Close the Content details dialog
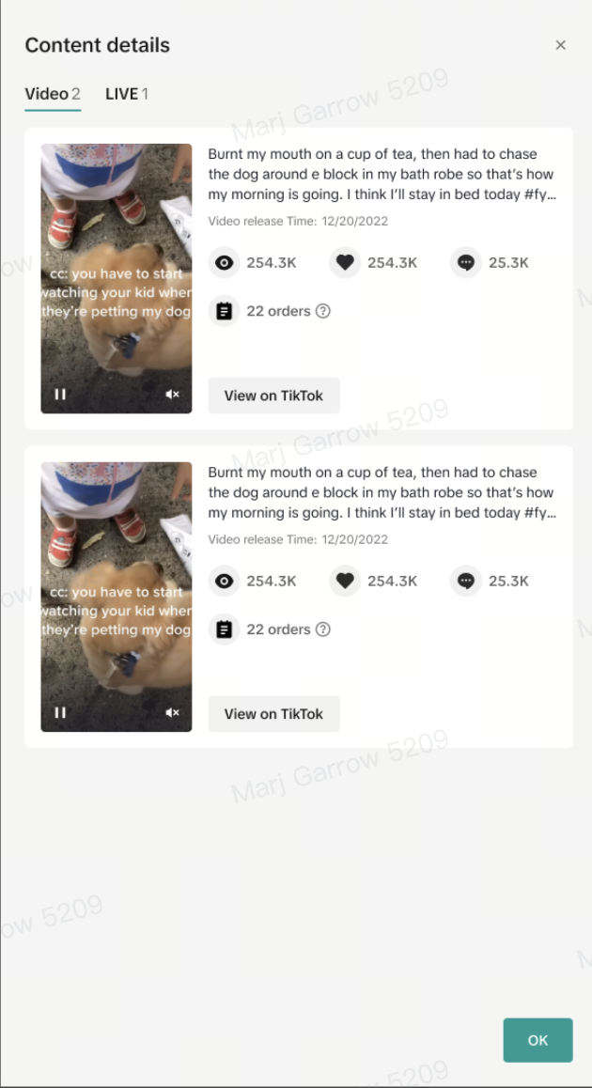Viewport: 592px width, 1088px height. 561,45
